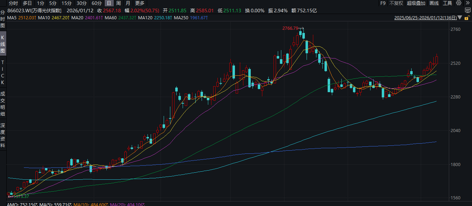This screenshot has width=472, height=206.
Task: Open chart settings gear icon
Action: [459, 3]
